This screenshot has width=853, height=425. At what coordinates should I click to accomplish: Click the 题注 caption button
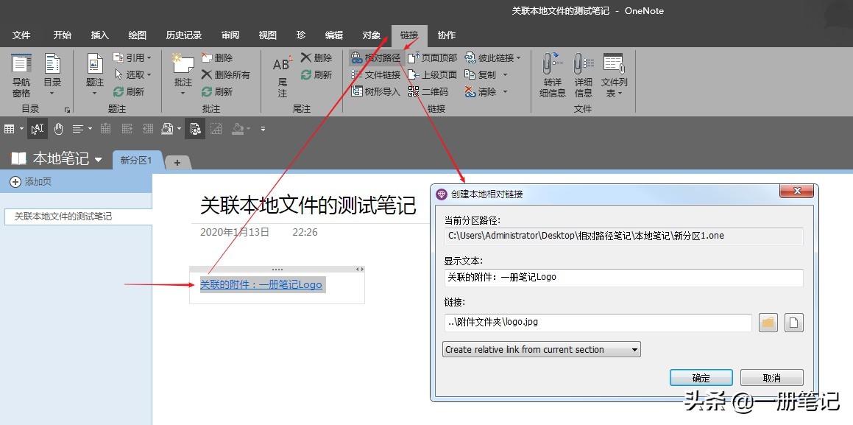click(95, 75)
